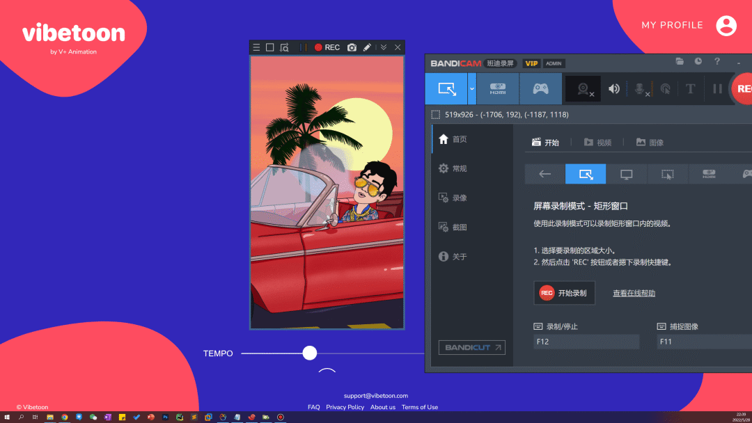Enable the webcam overlay toggle
This screenshot has width=752, height=423.
pos(582,89)
